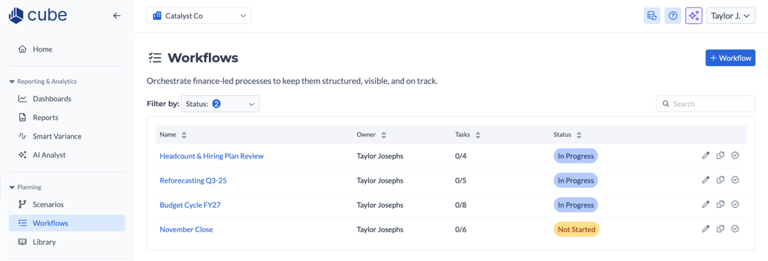This screenshot has width=768, height=261.
Task: Click the 0/4 tasks value
Action: coord(461,156)
